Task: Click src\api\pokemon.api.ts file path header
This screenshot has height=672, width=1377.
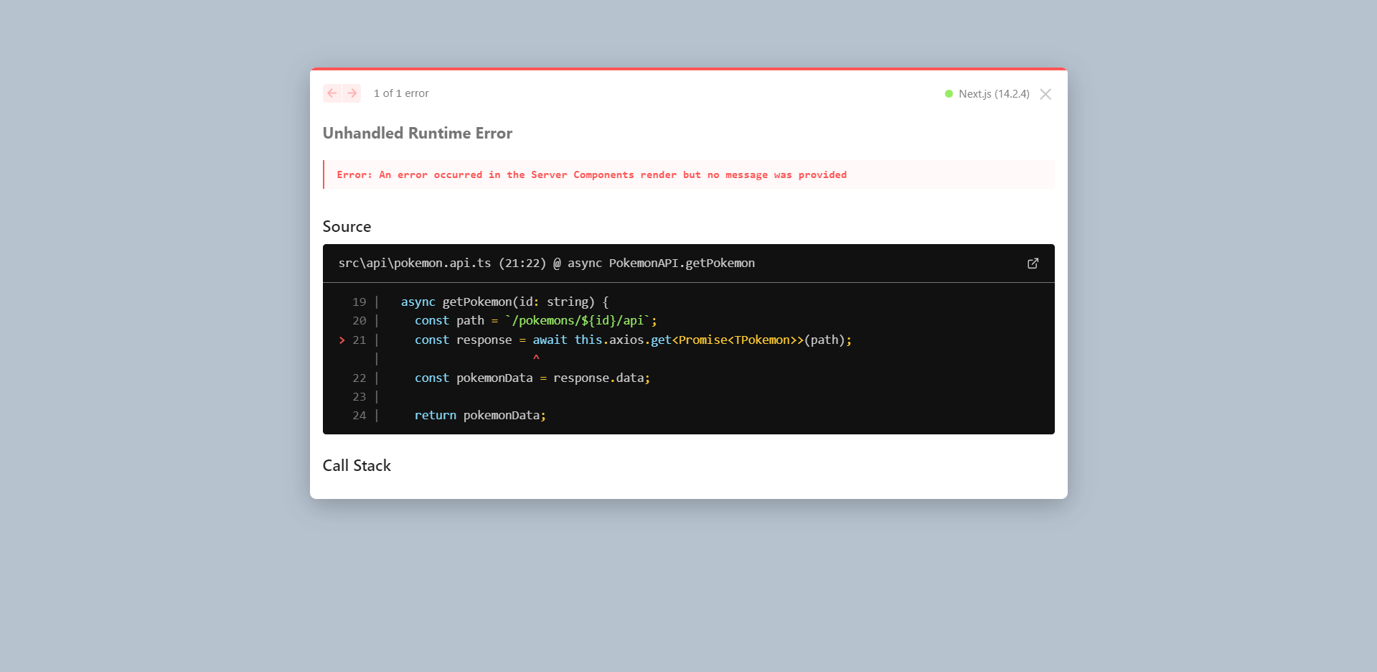Action: [547, 263]
